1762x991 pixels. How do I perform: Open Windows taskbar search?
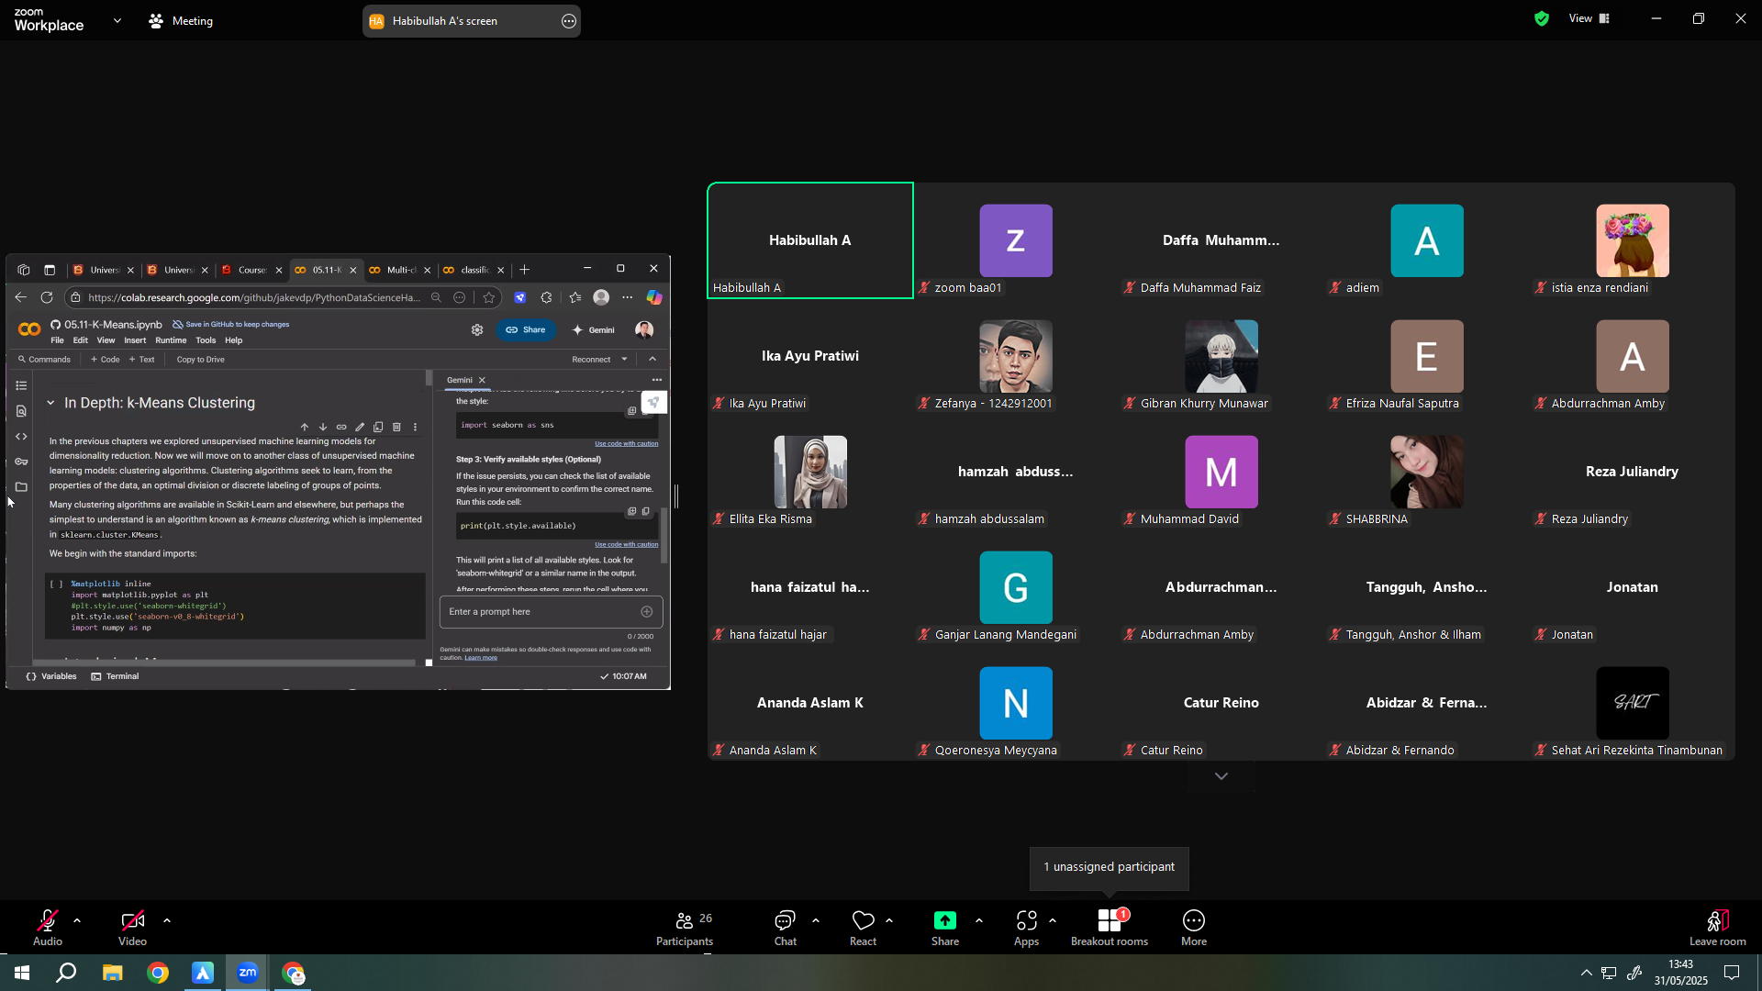[66, 973]
